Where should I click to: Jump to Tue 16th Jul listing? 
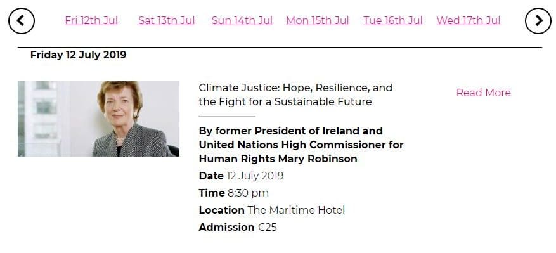click(393, 20)
